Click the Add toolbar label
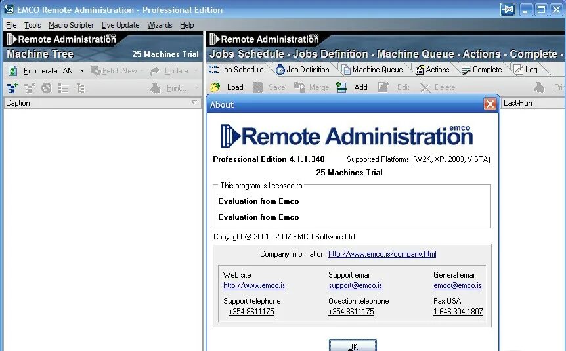The height and width of the screenshot is (351, 566). coord(360,87)
